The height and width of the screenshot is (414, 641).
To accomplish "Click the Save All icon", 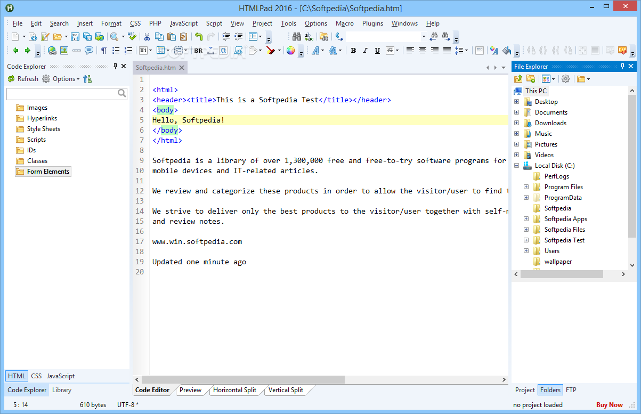I will coord(87,37).
